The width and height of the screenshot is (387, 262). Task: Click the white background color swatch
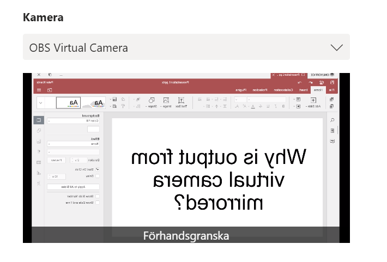click(x=93, y=129)
